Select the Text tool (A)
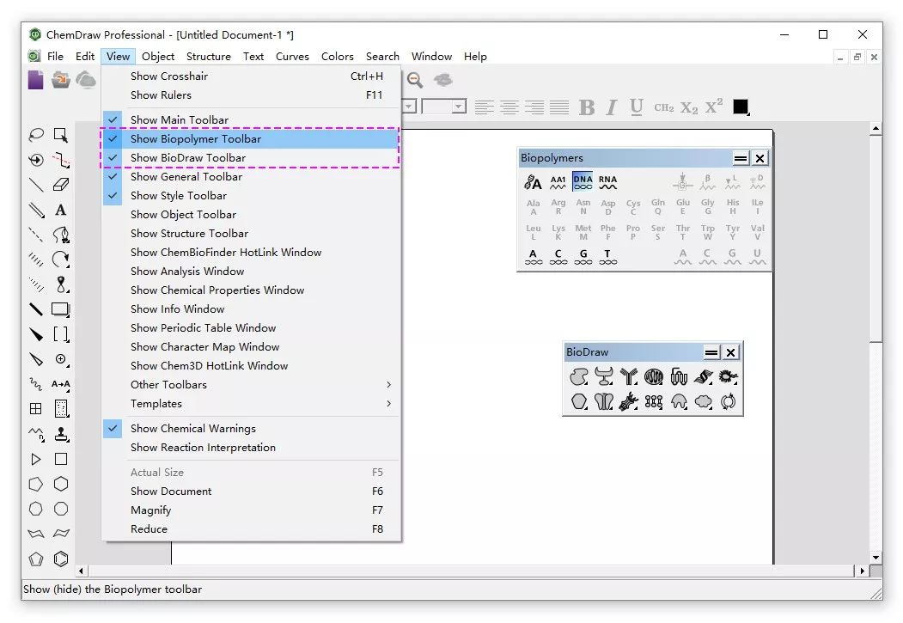The height and width of the screenshot is (623, 903). [60, 211]
